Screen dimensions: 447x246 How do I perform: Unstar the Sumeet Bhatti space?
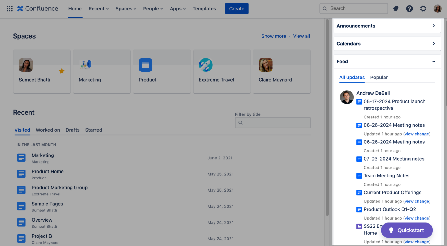click(x=61, y=71)
